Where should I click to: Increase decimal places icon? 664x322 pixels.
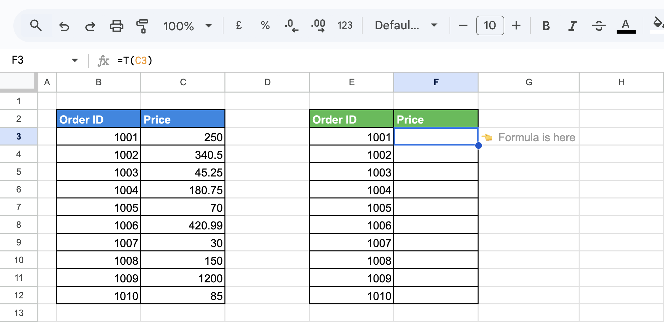[x=318, y=25]
